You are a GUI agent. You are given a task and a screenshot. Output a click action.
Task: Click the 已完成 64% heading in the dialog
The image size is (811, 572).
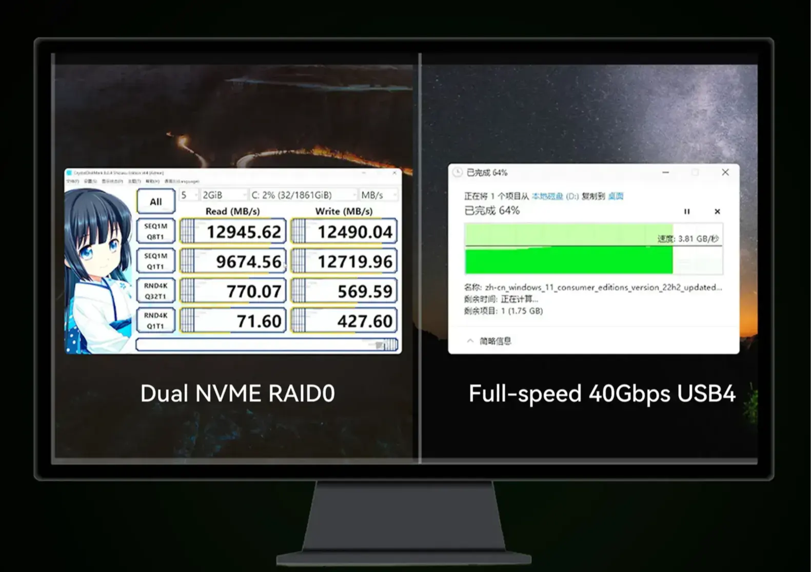492,211
